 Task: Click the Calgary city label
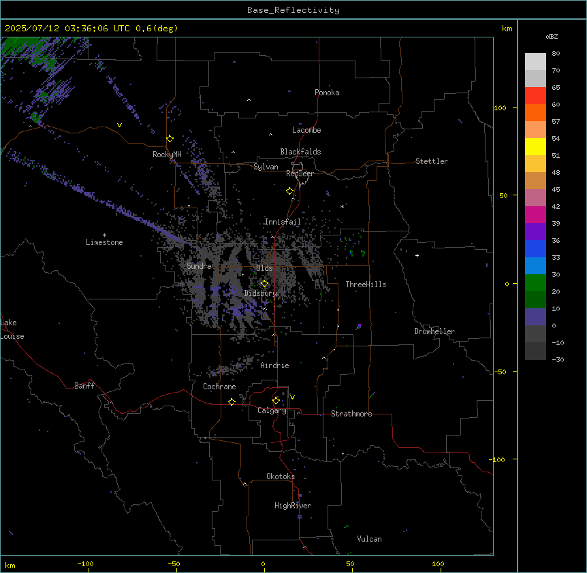[272, 410]
